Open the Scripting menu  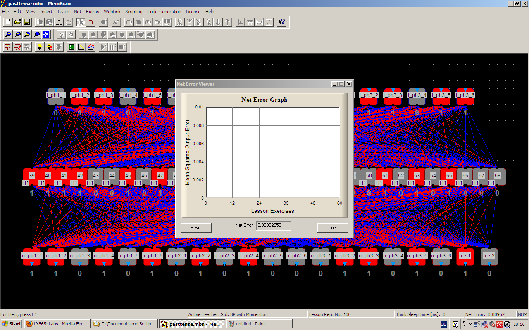[x=133, y=12]
